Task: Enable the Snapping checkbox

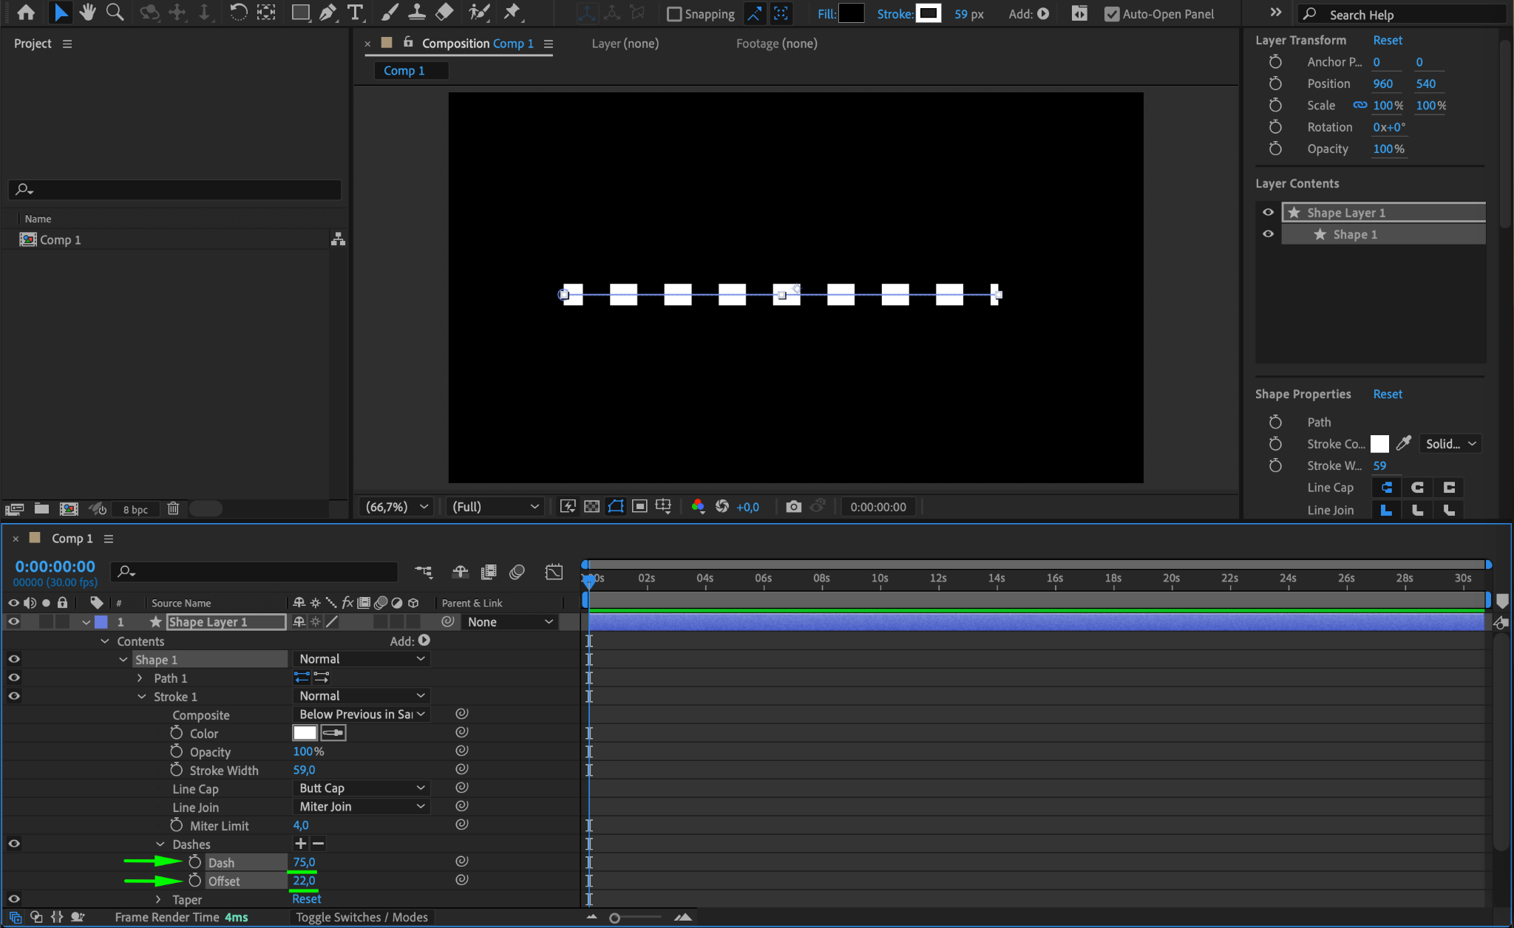Action: [673, 14]
